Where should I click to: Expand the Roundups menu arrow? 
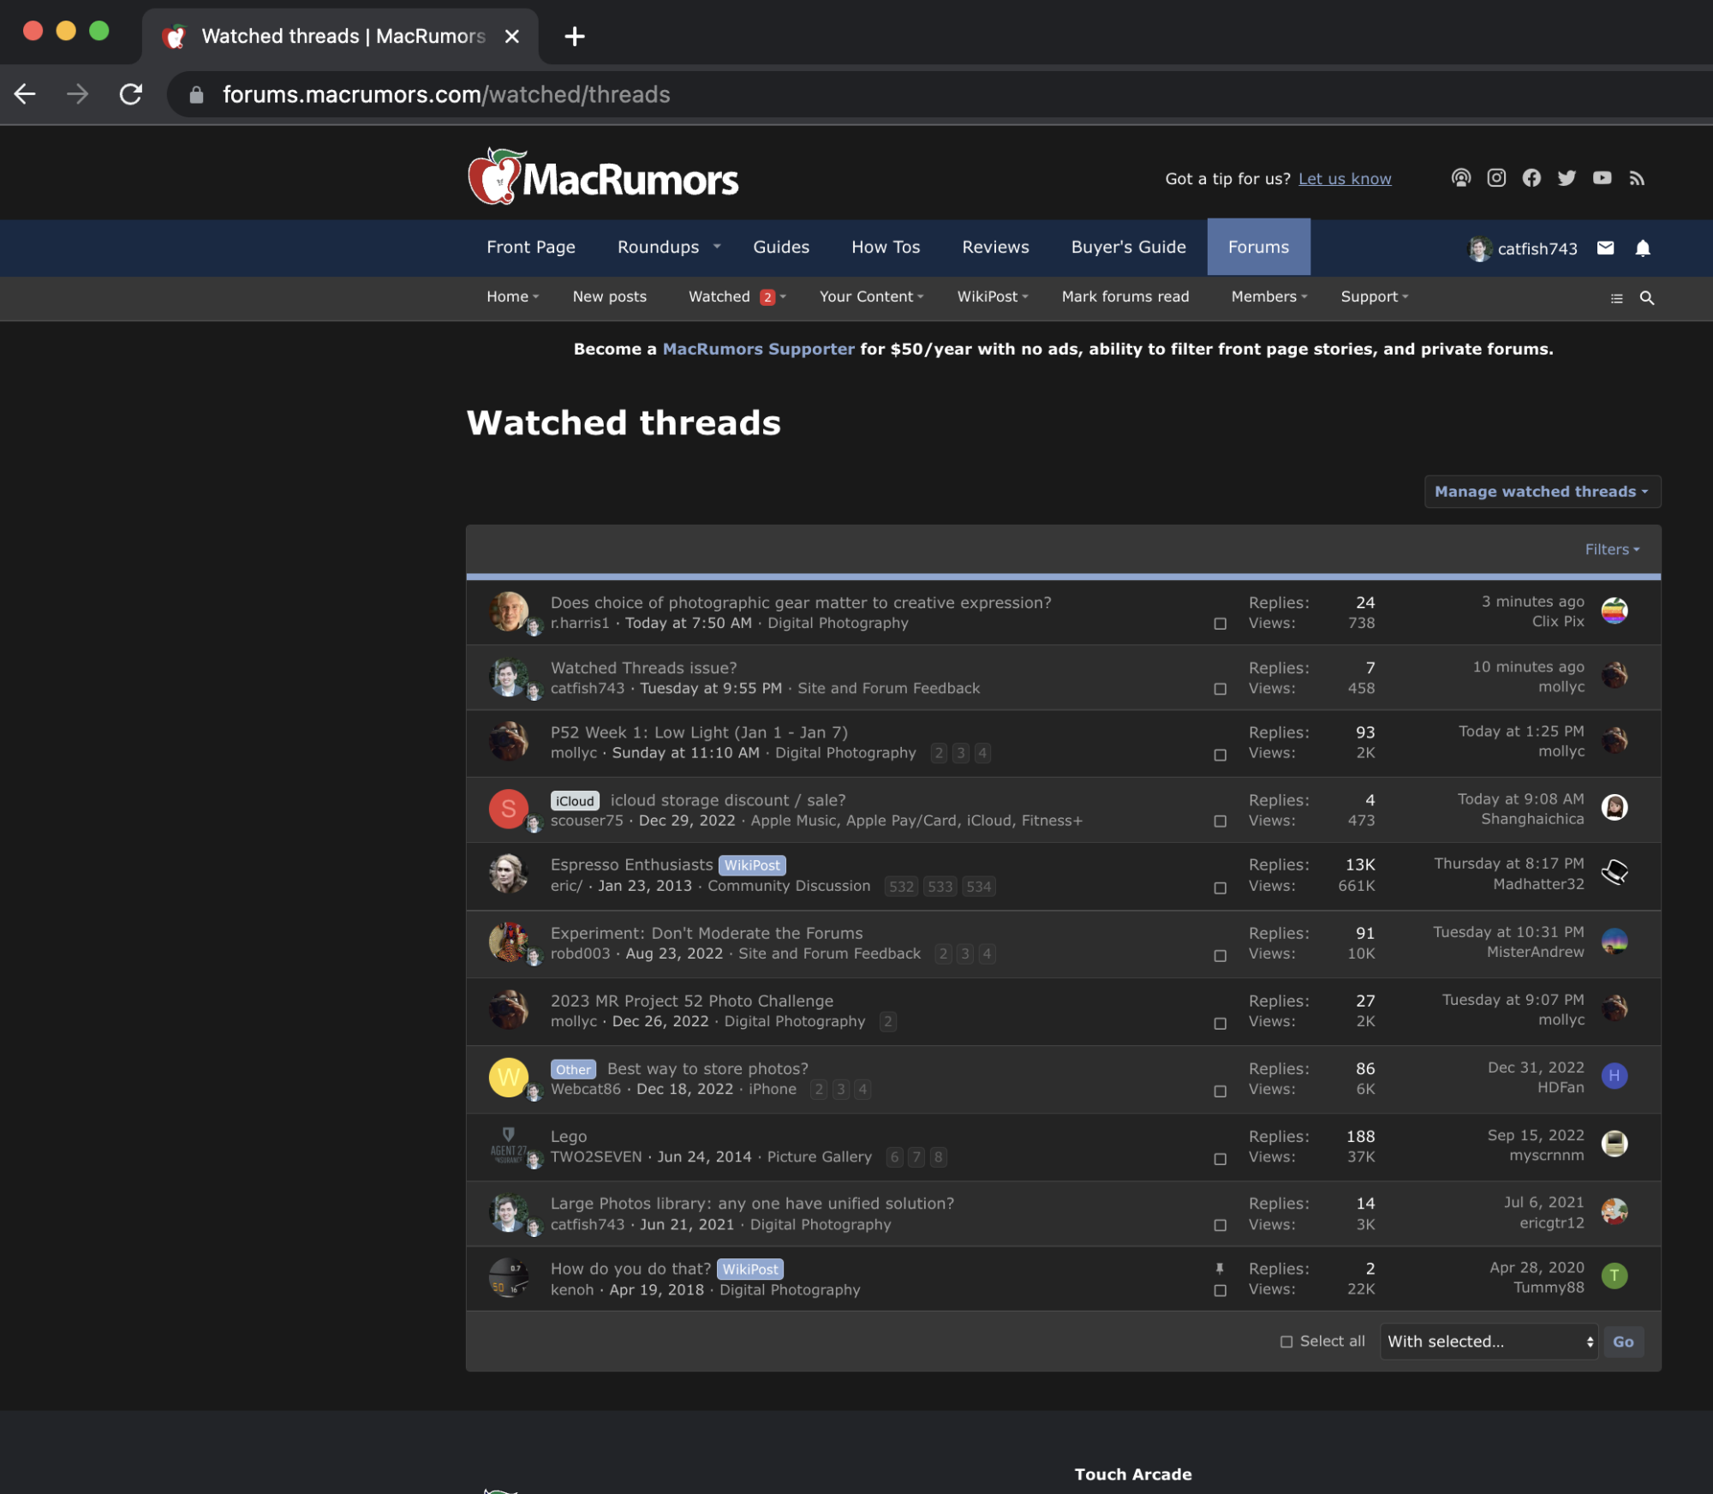(x=717, y=247)
